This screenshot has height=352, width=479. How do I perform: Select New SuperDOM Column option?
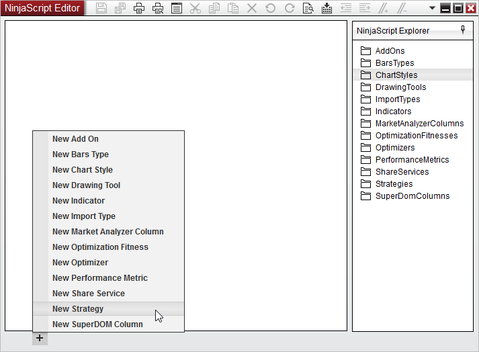(x=97, y=324)
